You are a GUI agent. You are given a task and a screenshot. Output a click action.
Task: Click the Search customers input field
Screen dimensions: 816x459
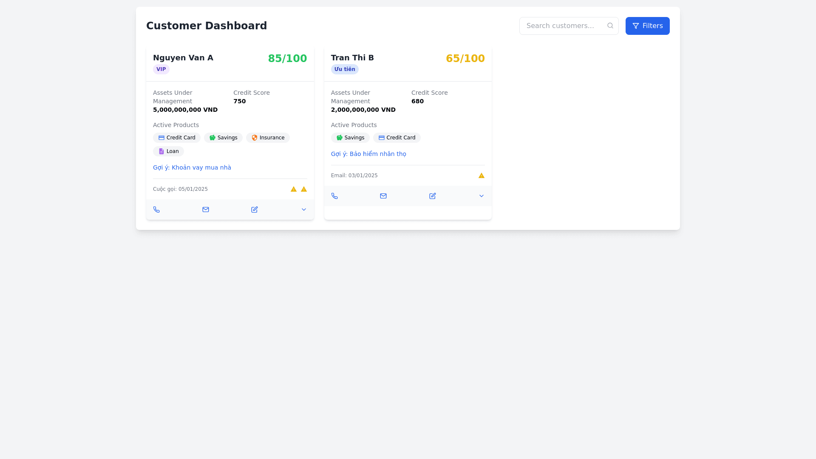(563, 26)
